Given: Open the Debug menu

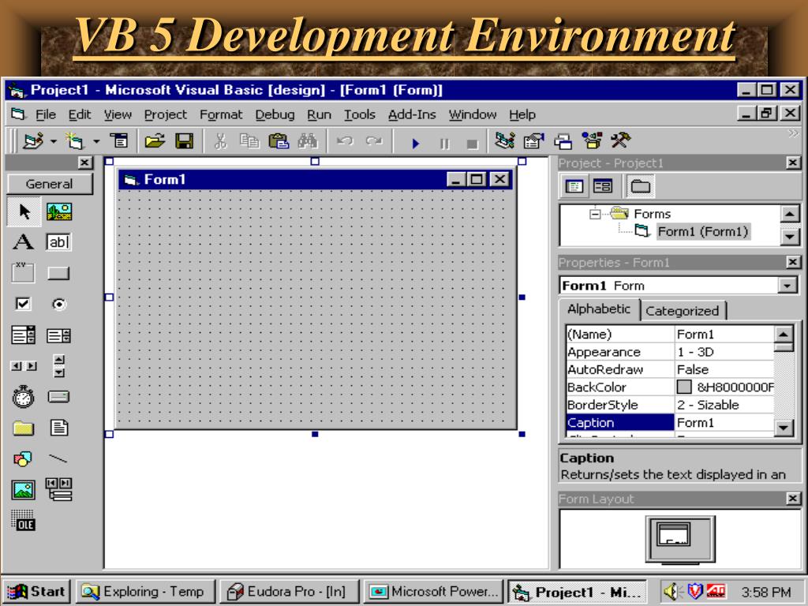Looking at the screenshot, I should click(x=275, y=114).
